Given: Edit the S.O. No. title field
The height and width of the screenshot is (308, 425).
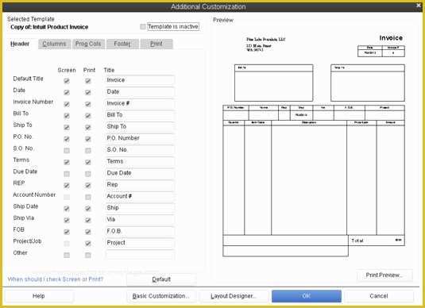Looking at the screenshot, I should [x=140, y=150].
